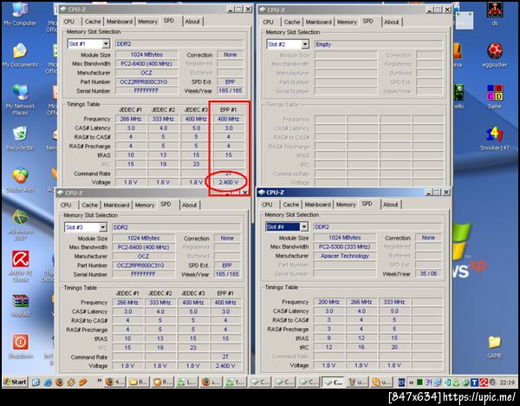Open the Slot #1 memory slot dropdown
The width and height of the screenshot is (520, 406).
[x=106, y=44]
